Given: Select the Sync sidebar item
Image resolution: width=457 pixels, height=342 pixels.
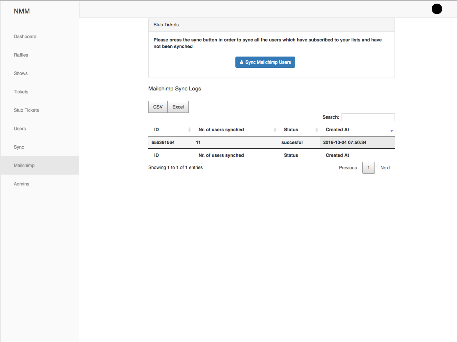Looking at the screenshot, I should pos(19,147).
